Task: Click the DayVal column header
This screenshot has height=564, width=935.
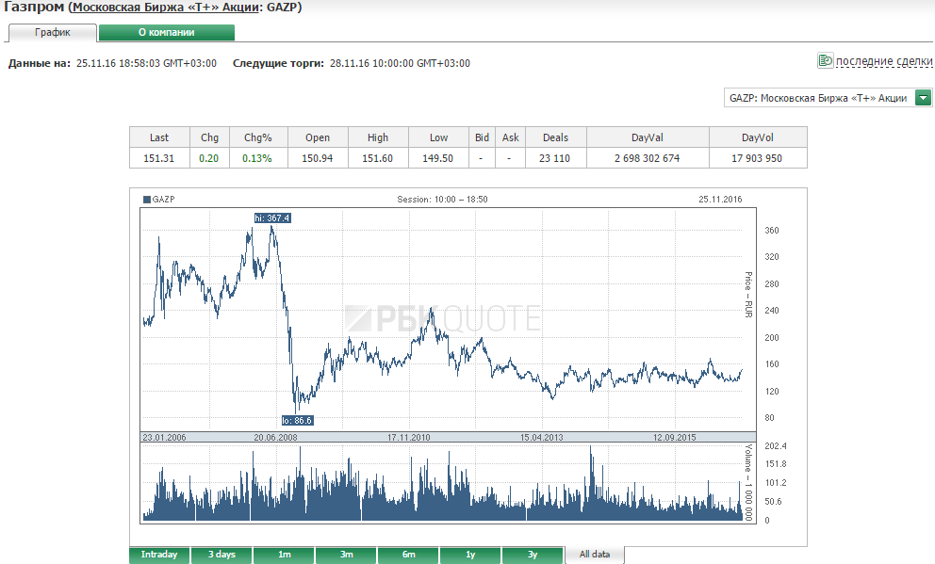Action: tap(647, 137)
